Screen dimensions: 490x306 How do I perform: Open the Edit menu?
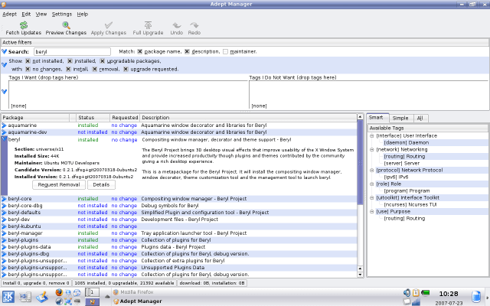click(x=26, y=14)
